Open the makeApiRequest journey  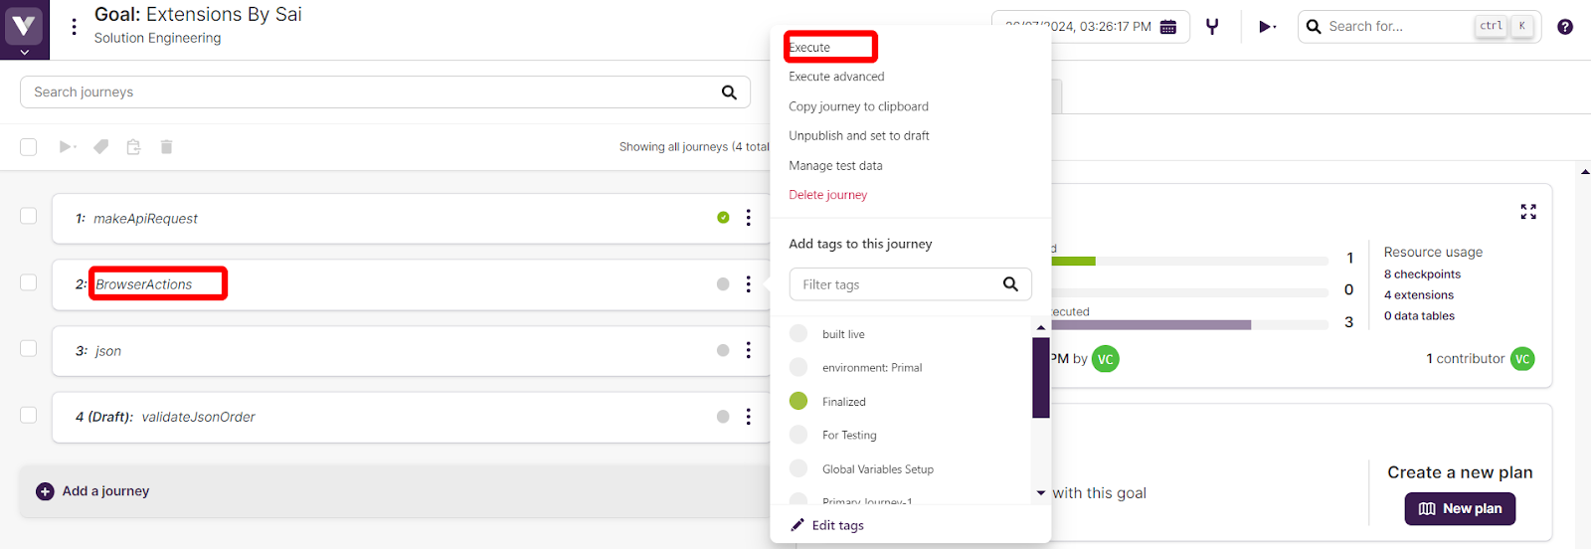point(145,219)
